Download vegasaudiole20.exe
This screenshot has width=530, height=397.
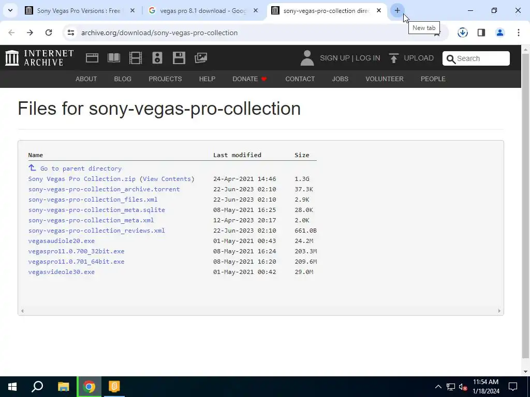[x=62, y=241]
